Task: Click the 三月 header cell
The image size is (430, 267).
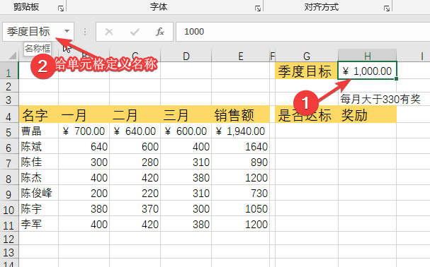Action: 186,114
